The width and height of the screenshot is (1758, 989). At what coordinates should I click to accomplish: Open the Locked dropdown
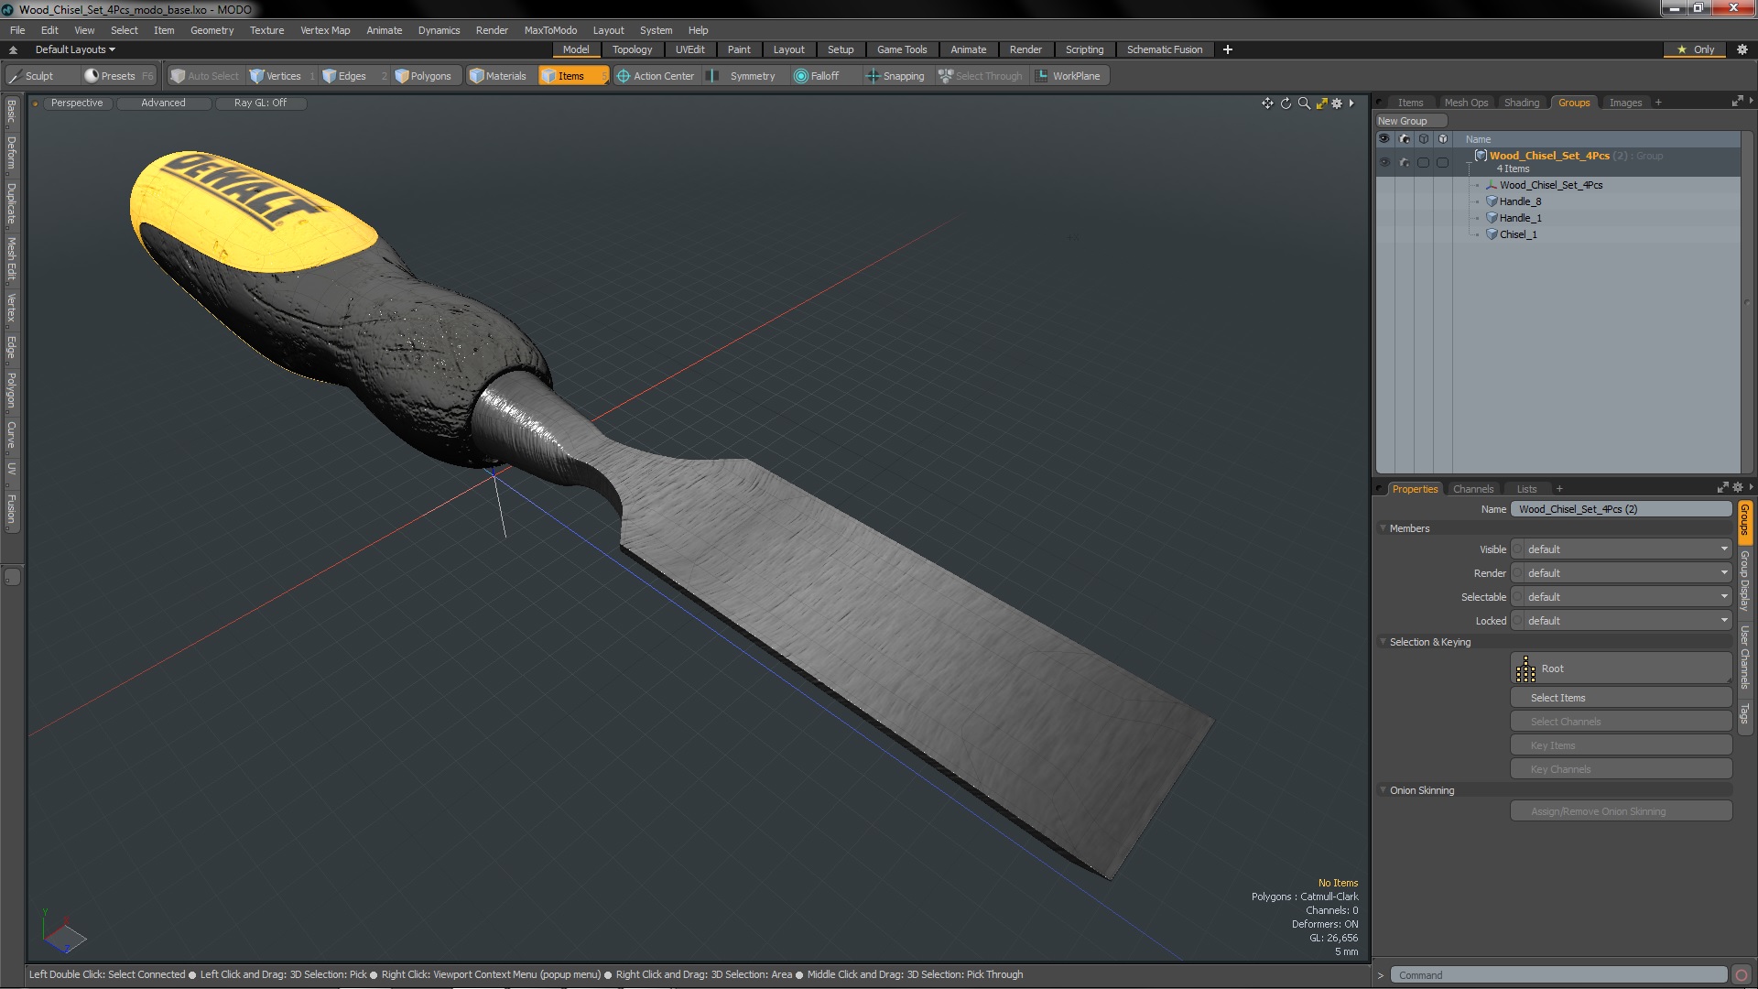tap(1621, 621)
